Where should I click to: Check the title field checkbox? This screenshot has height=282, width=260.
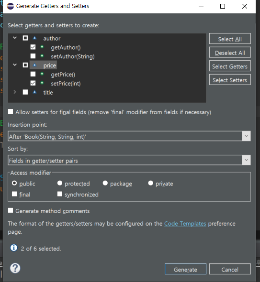25,92
